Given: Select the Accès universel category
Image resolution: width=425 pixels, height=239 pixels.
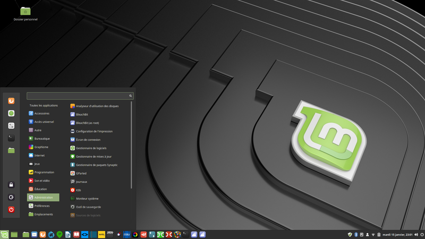Looking at the screenshot, I should click(44, 122).
